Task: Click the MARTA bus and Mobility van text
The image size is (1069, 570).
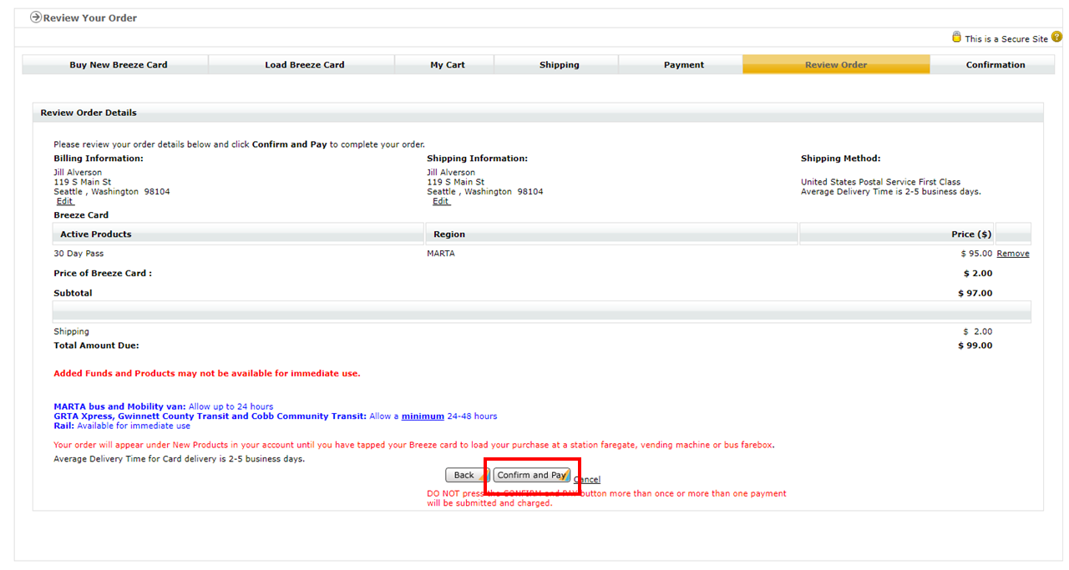Action: click(119, 406)
